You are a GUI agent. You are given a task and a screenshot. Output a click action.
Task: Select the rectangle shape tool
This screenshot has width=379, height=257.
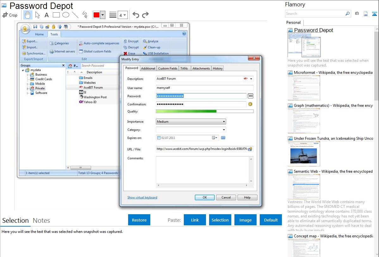(56, 15)
